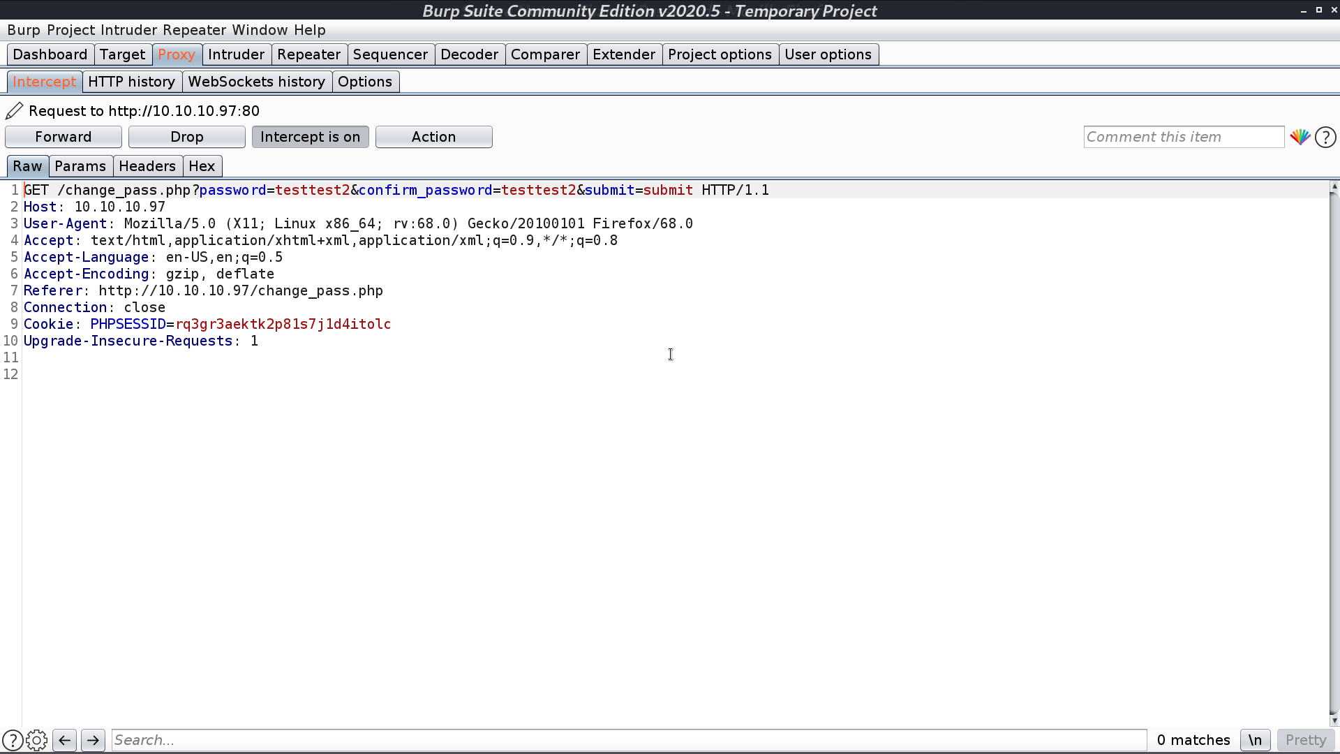Click the Host header line 10.10.10.97
1340x754 pixels.
(94, 207)
